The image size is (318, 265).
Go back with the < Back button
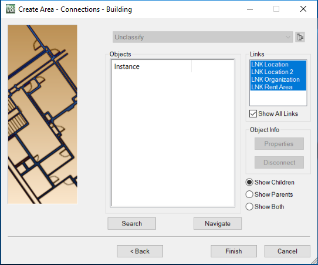coord(140,251)
